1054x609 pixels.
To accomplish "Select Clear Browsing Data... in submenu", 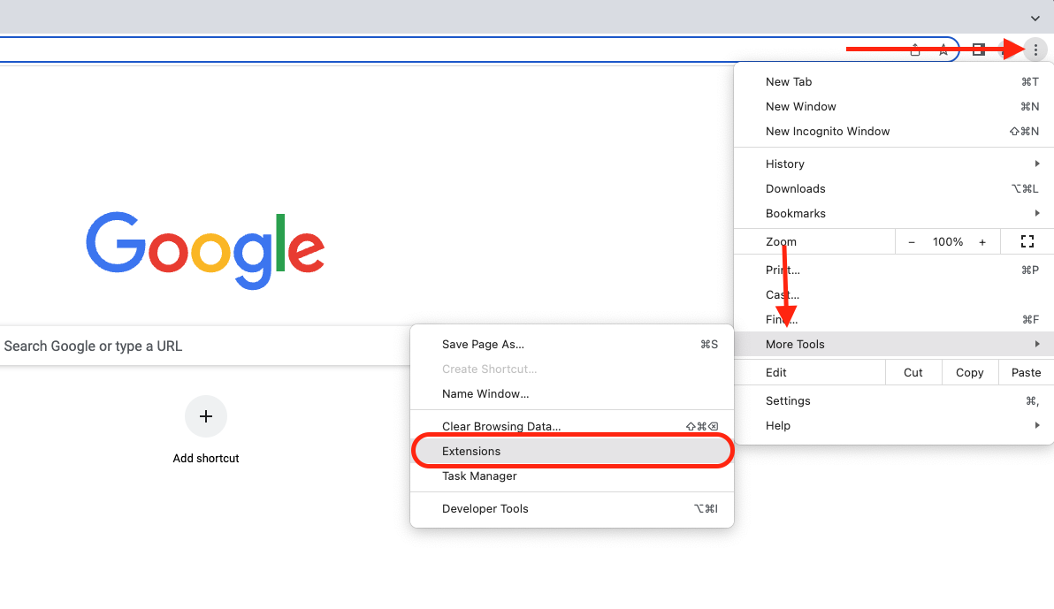I will click(x=572, y=426).
